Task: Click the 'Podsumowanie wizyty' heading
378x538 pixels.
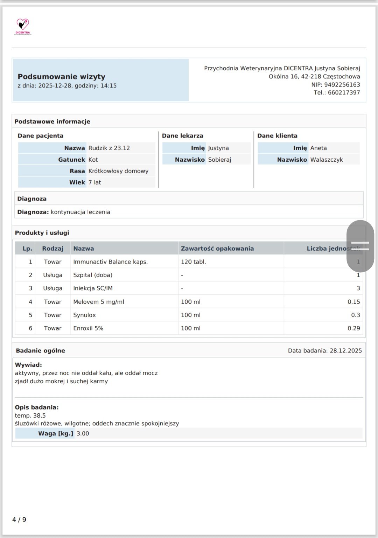Action: [x=62, y=77]
